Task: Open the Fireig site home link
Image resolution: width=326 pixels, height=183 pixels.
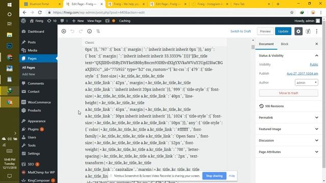Action: [x=37, y=21]
